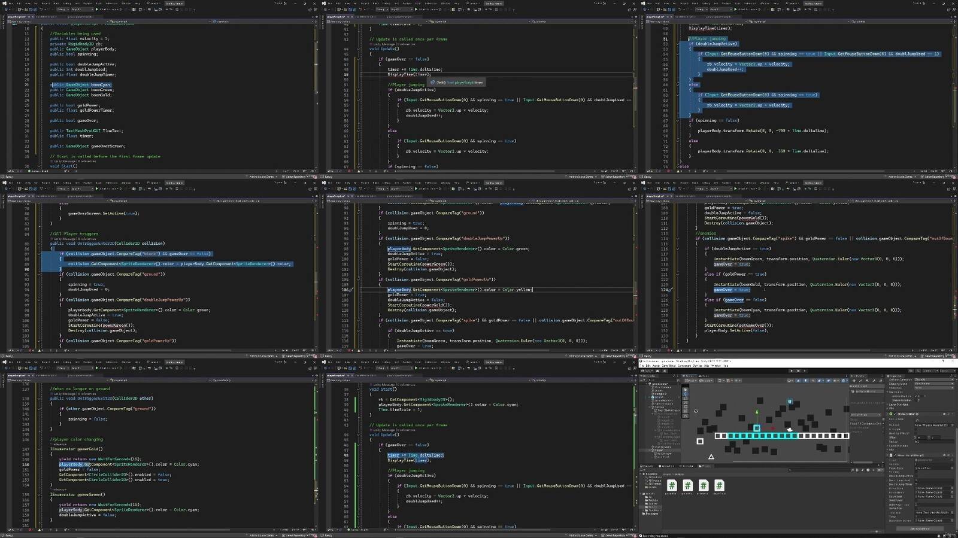Open Circle Collider 2D component context menu dots
Viewport: 958px width, 538px height.
pyautogui.click(x=953, y=414)
